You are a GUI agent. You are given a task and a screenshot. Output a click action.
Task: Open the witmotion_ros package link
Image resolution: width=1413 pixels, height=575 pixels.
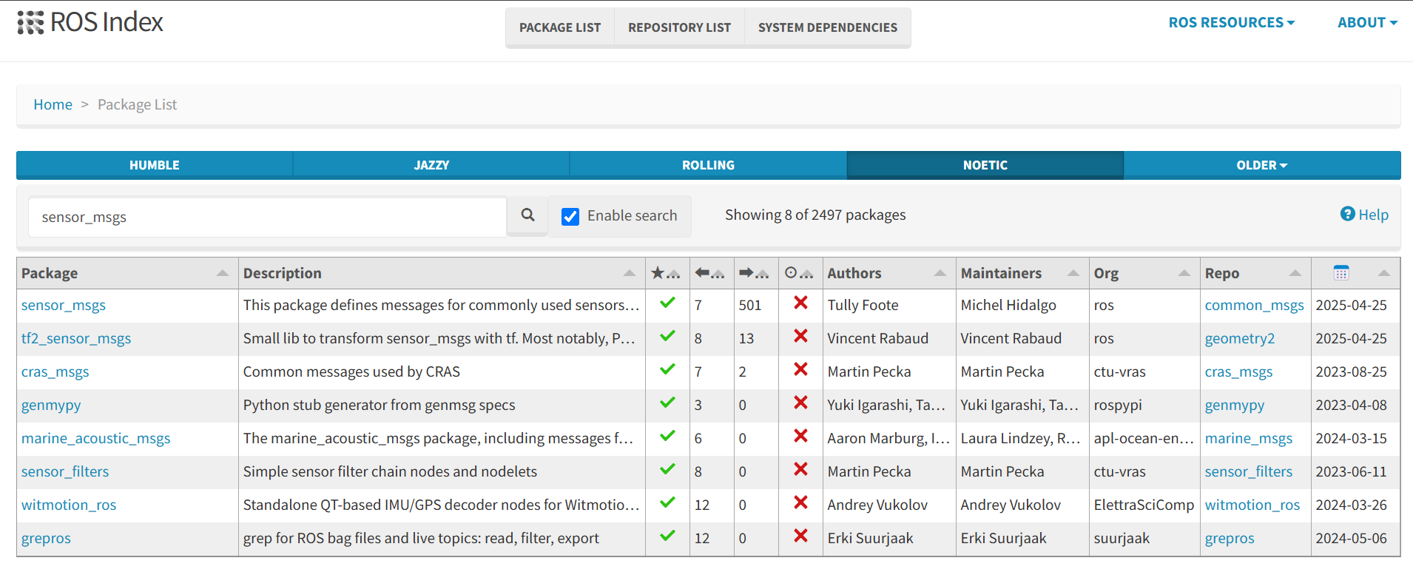click(x=69, y=505)
